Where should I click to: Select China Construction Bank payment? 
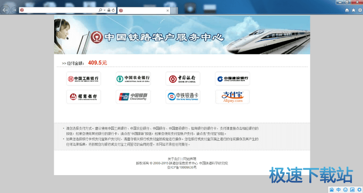(x=232, y=79)
